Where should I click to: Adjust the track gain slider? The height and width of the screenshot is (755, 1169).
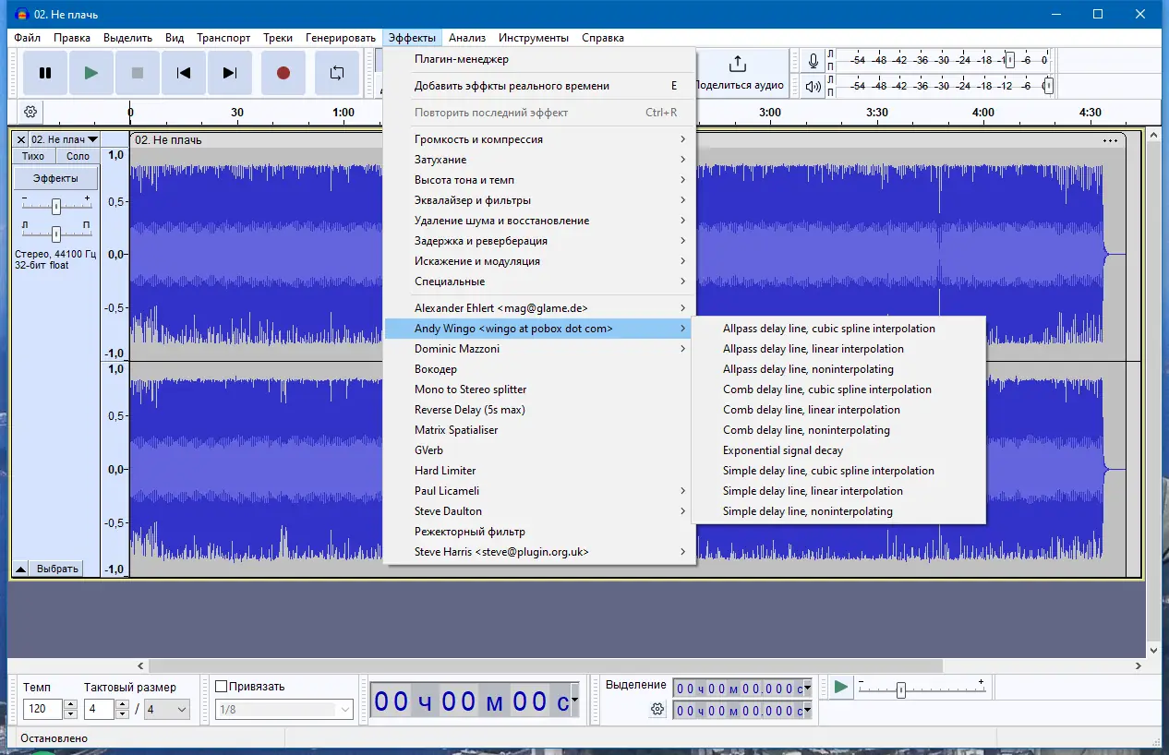pos(56,205)
